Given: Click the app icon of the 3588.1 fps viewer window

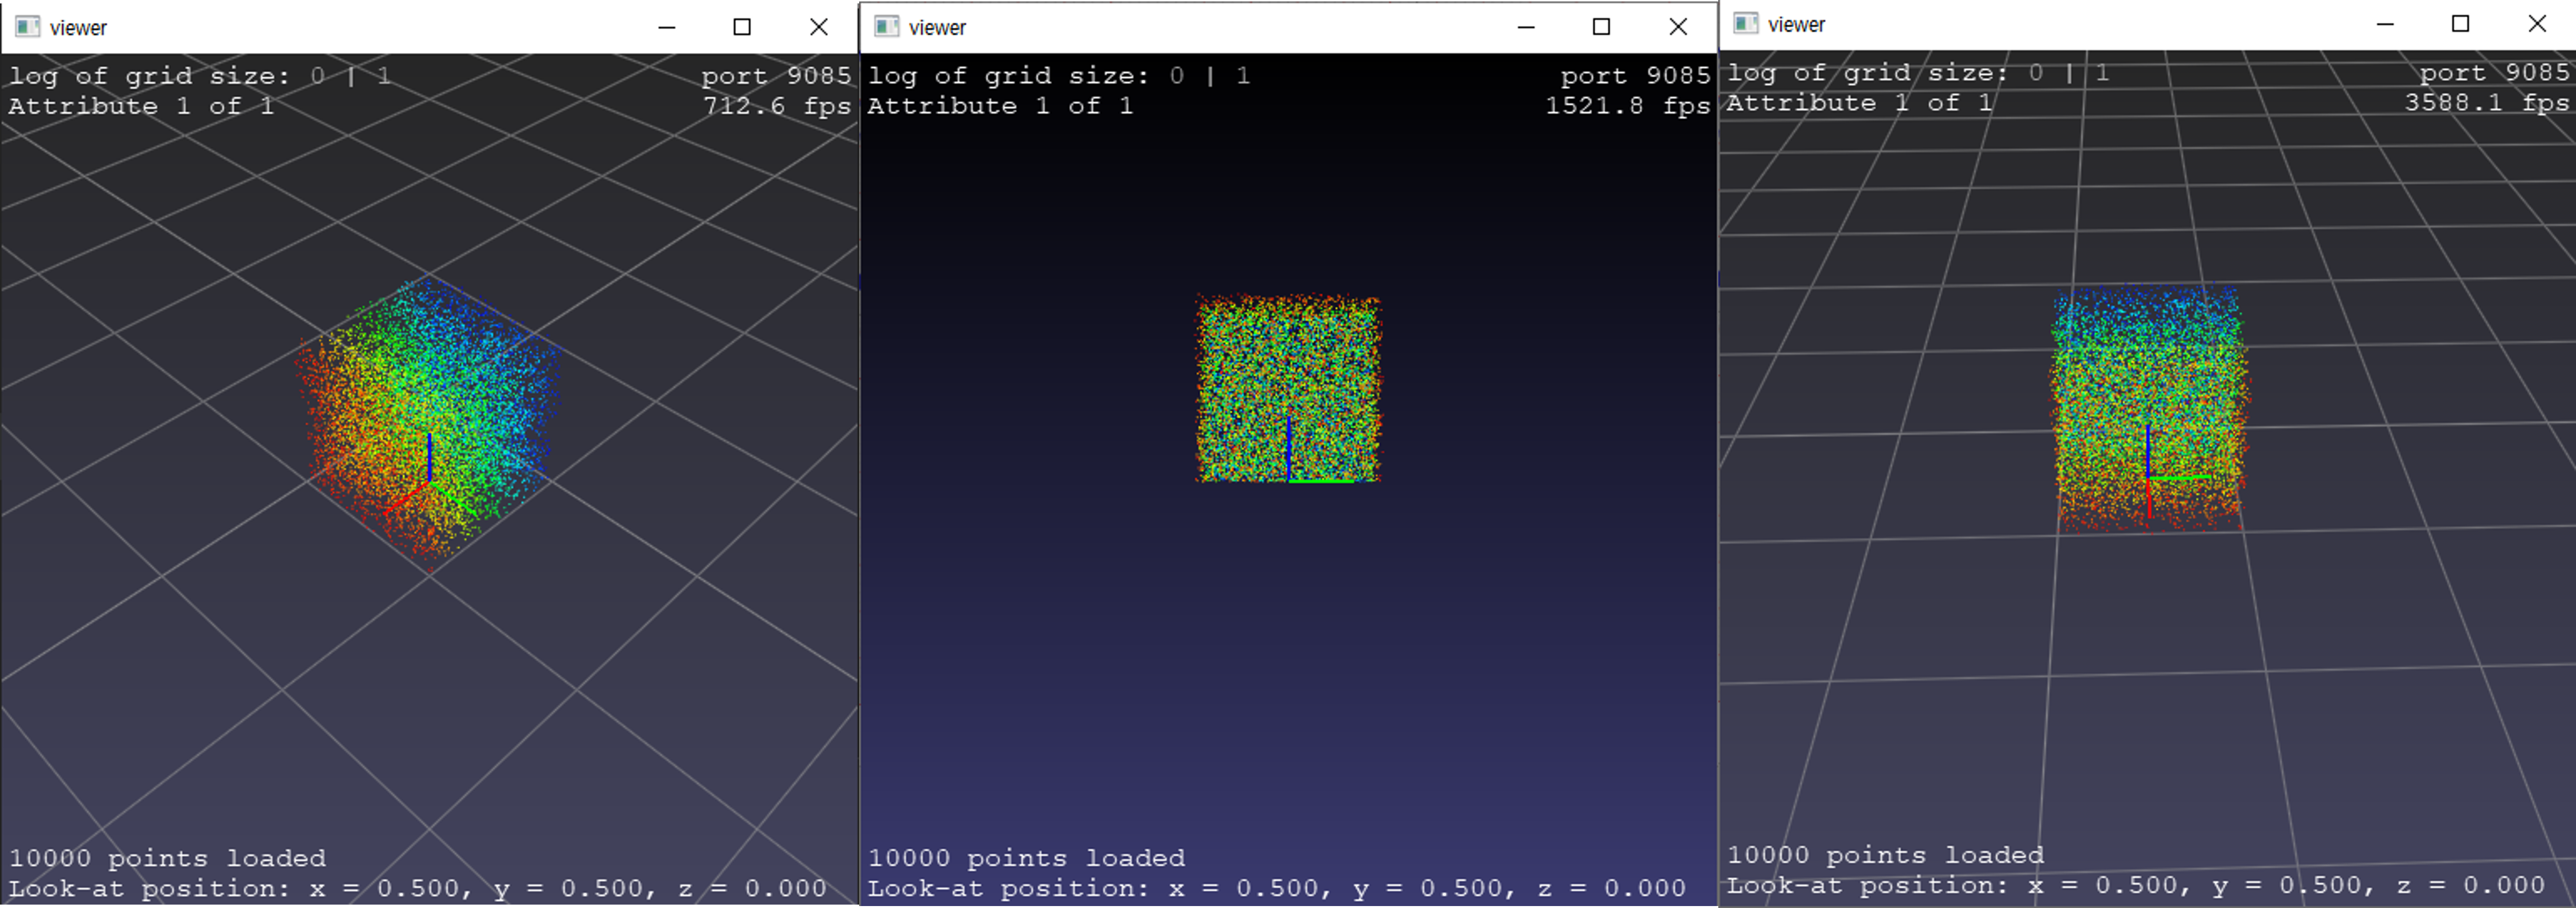Looking at the screenshot, I should click(x=1746, y=24).
